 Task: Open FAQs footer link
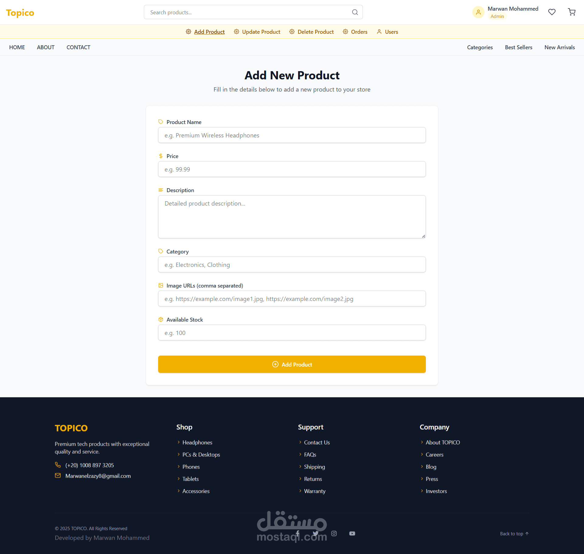point(310,455)
